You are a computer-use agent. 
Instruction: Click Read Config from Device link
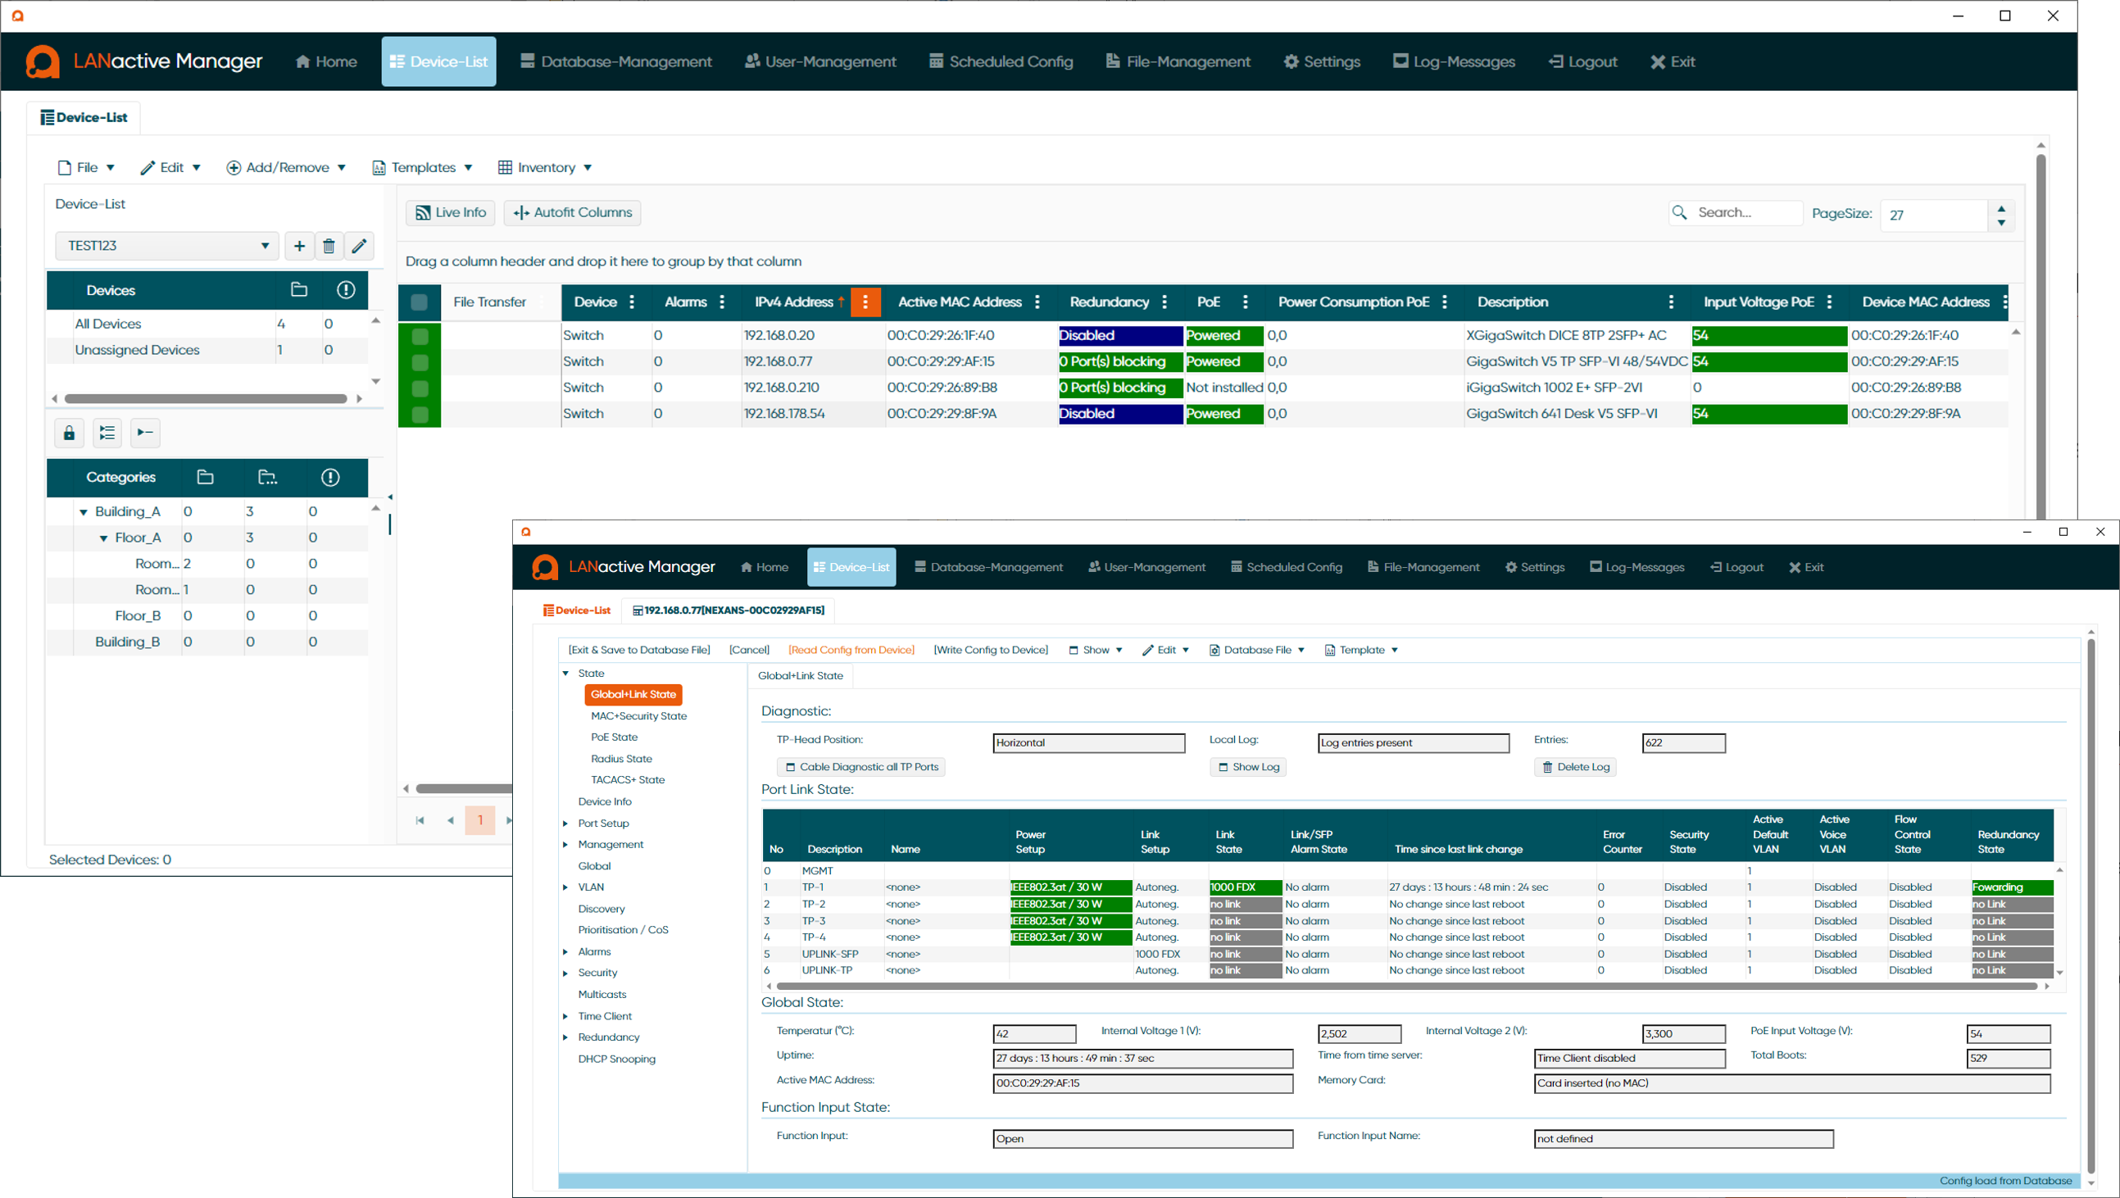pos(851,650)
